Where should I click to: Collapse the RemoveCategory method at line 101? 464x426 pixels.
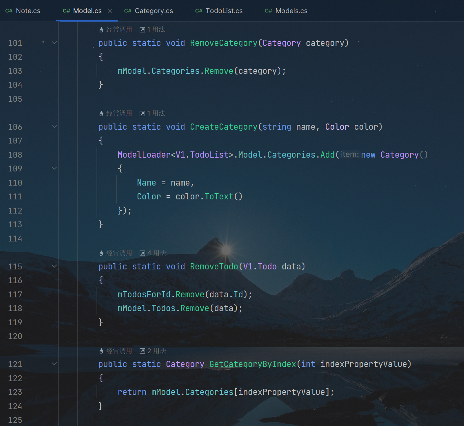tap(54, 43)
